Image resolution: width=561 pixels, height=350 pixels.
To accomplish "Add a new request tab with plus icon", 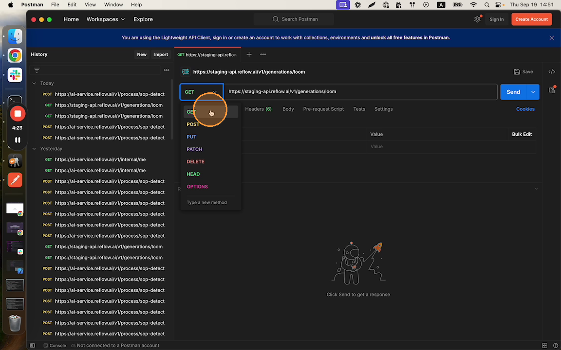I will click(x=249, y=54).
